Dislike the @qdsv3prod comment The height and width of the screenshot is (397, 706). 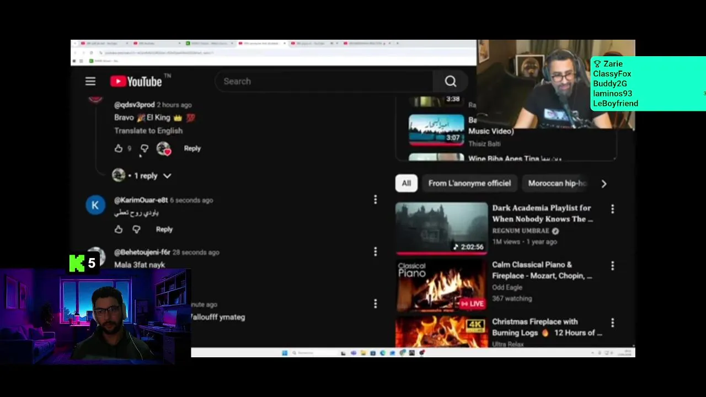(x=145, y=148)
